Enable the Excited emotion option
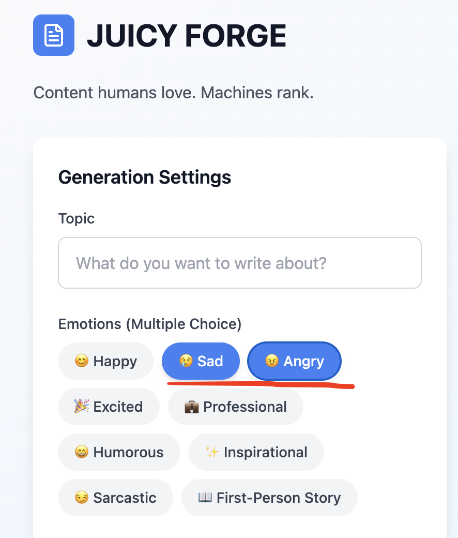Screen dimensions: 458x538 [109, 407]
